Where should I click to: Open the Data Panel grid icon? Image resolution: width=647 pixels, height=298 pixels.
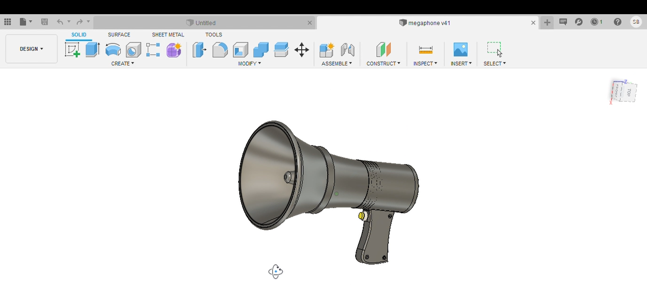(8, 22)
